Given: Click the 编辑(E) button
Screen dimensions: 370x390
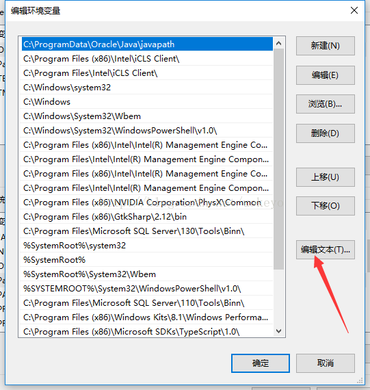Looking at the screenshot, I should tap(326, 75).
